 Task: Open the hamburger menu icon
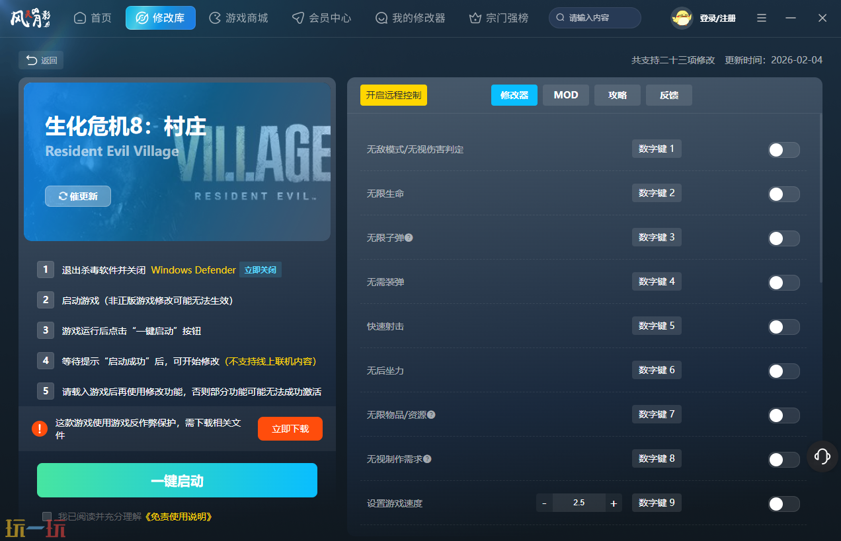tap(762, 18)
